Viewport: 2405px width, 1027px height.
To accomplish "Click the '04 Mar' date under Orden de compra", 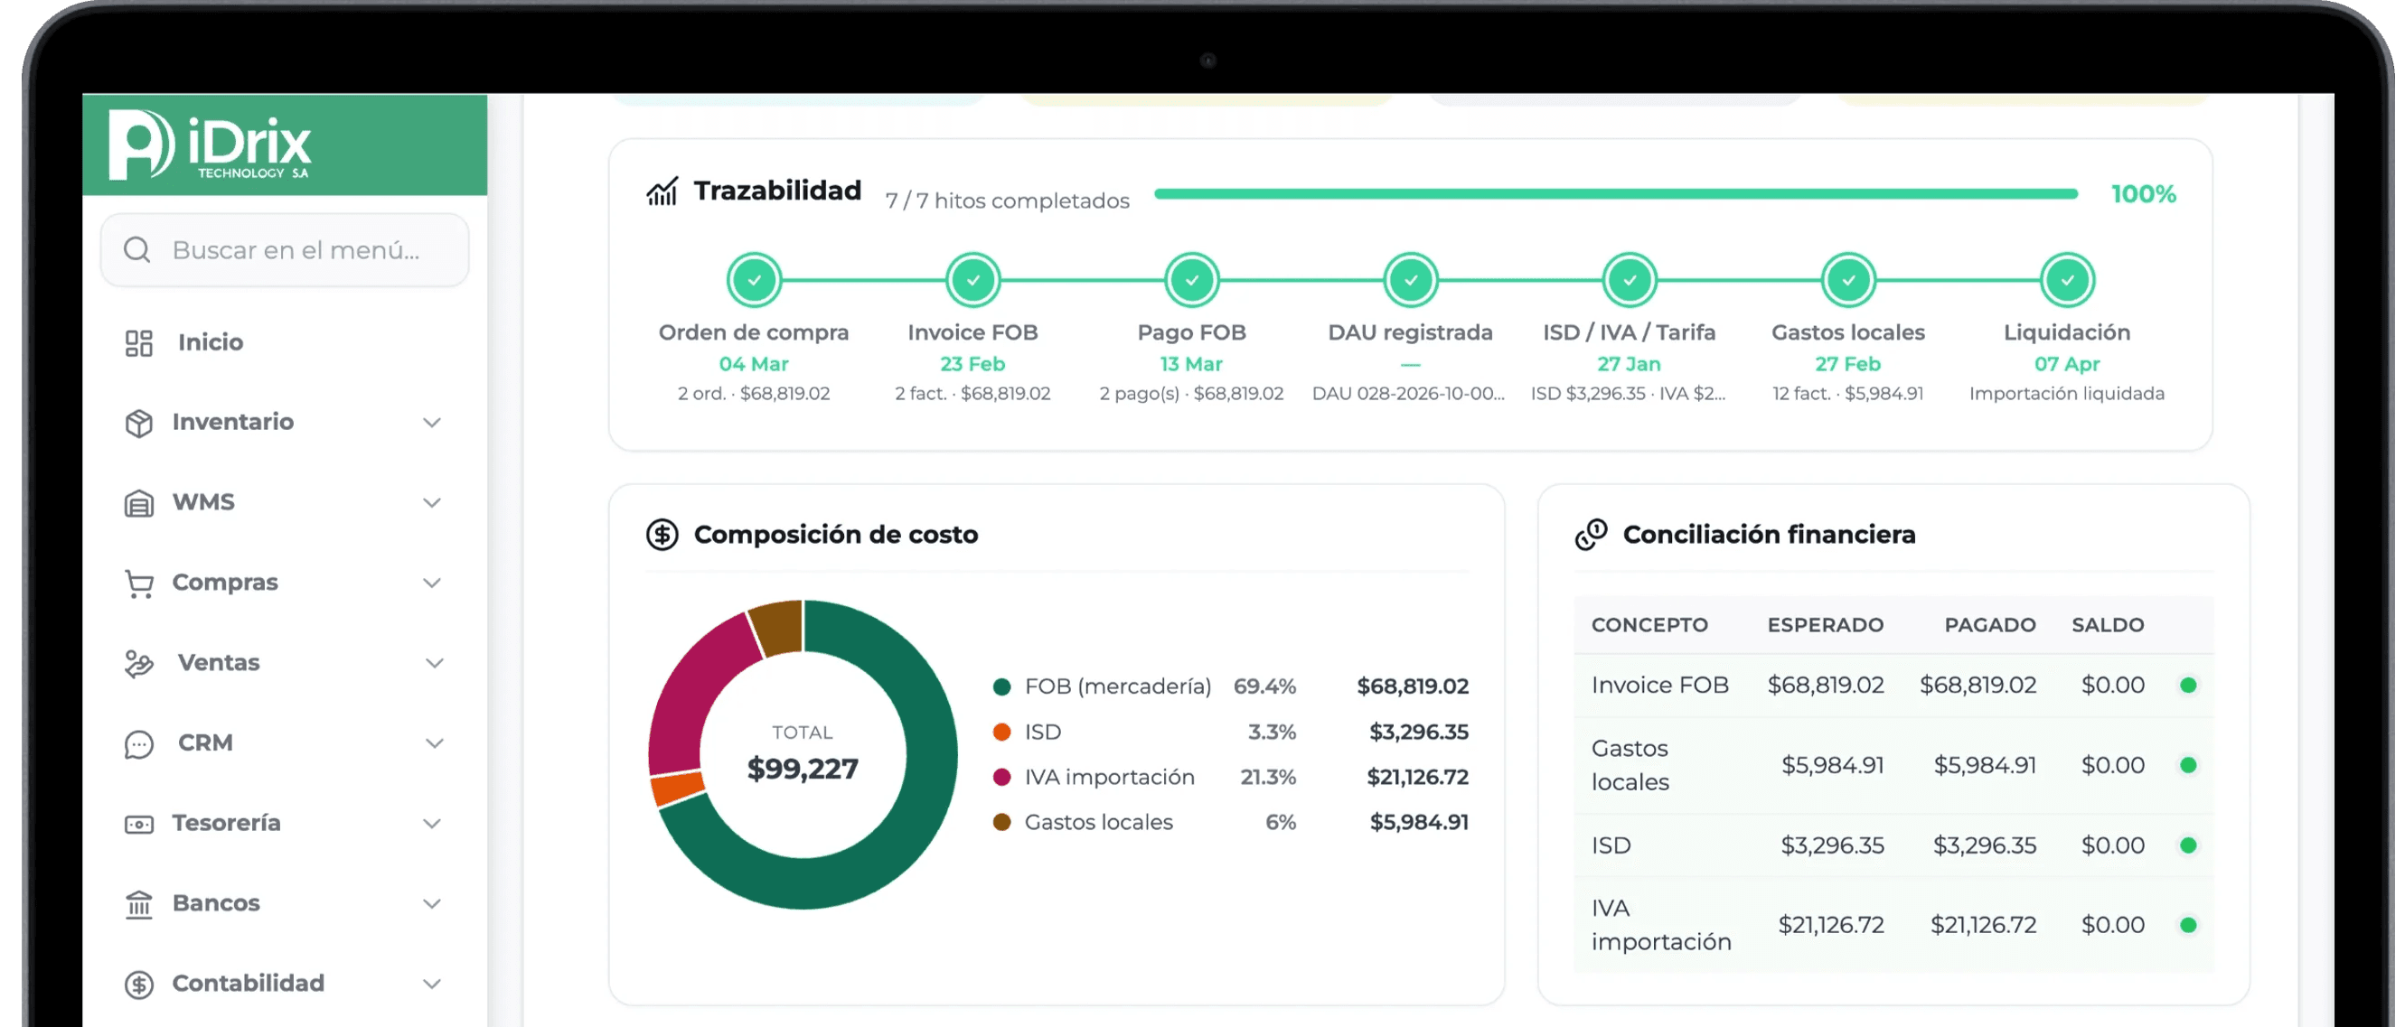I will click(x=754, y=364).
